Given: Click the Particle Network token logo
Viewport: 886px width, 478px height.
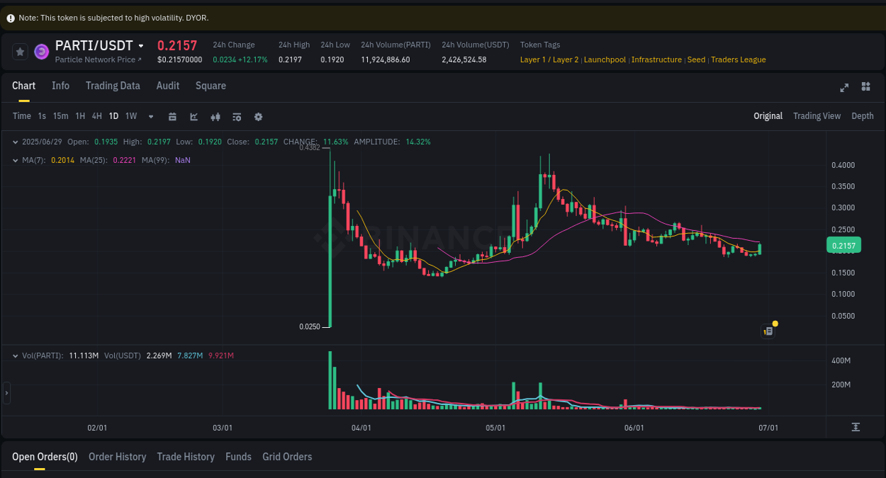Looking at the screenshot, I should 42,52.
